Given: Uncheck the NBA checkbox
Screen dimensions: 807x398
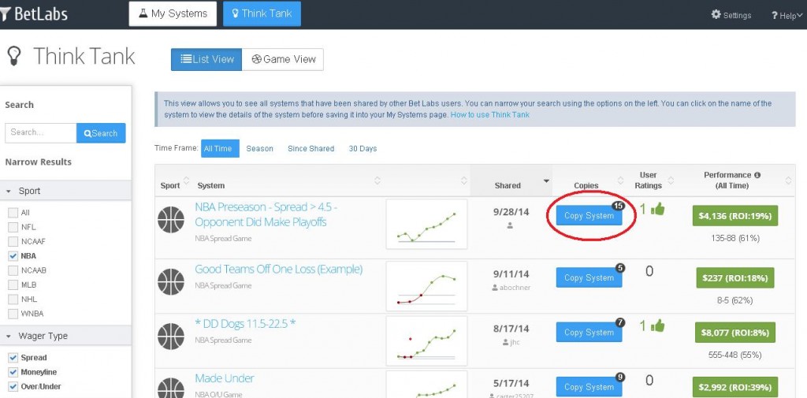Looking at the screenshot, I should [x=13, y=256].
